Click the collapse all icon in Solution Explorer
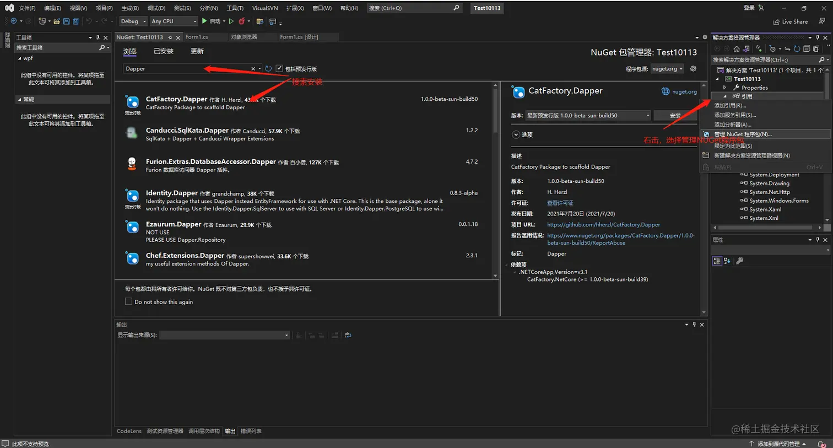833x448 pixels. (807, 49)
